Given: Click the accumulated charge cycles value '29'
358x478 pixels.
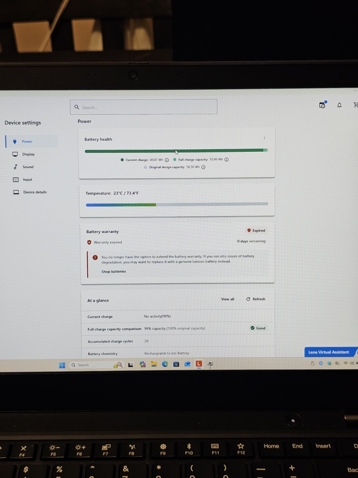Looking at the screenshot, I should tap(146, 341).
